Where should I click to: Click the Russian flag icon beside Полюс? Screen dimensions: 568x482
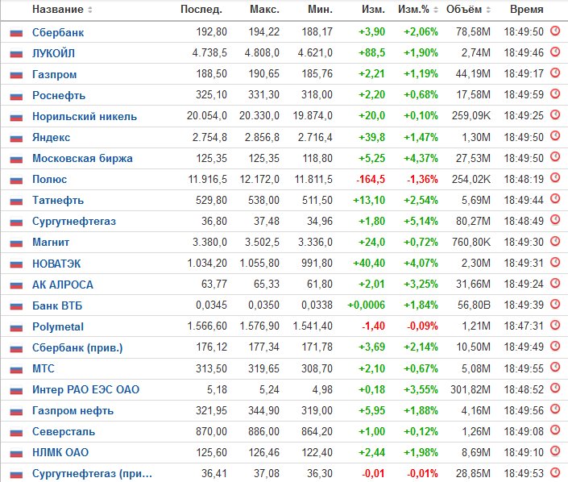(16, 180)
